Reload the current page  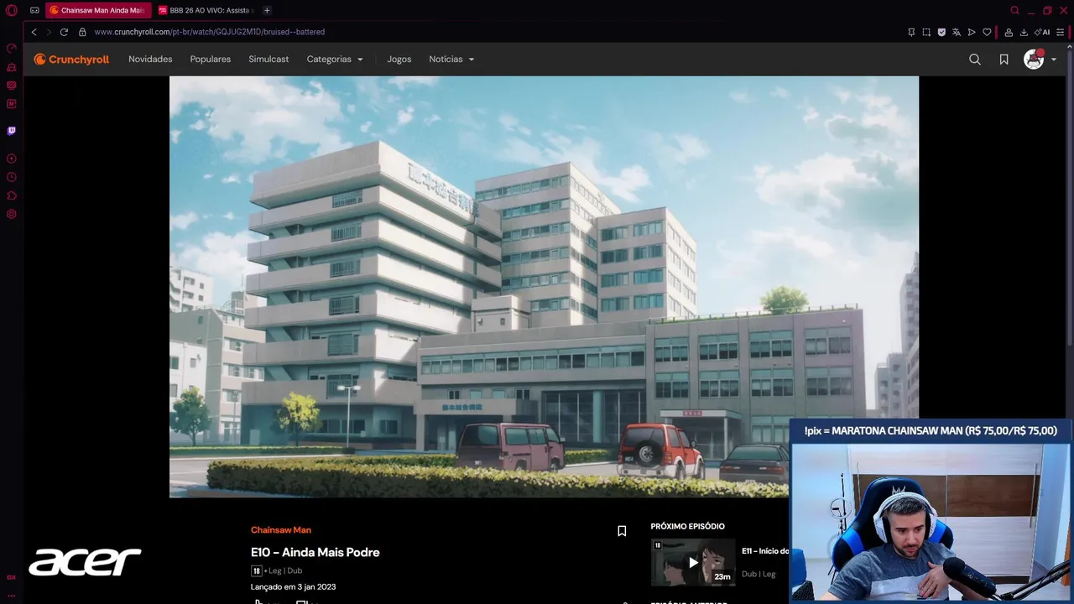pos(64,32)
